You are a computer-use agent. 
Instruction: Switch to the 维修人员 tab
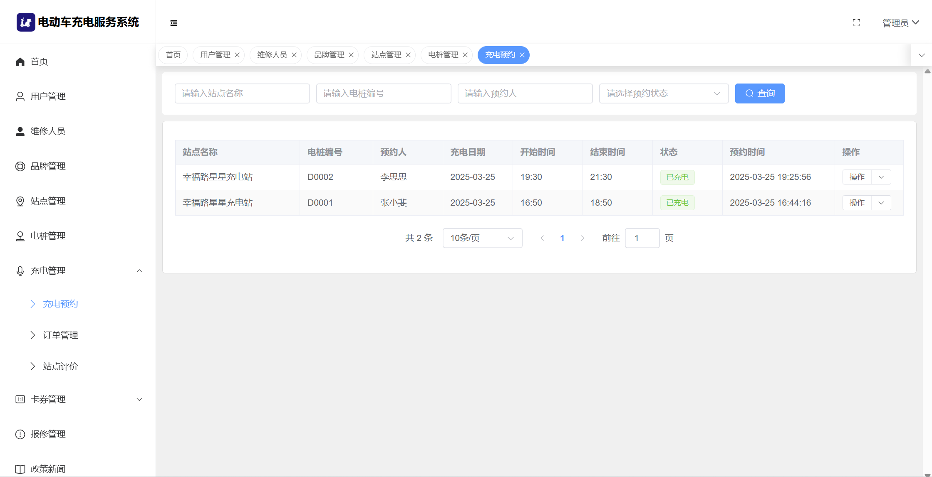(272, 55)
